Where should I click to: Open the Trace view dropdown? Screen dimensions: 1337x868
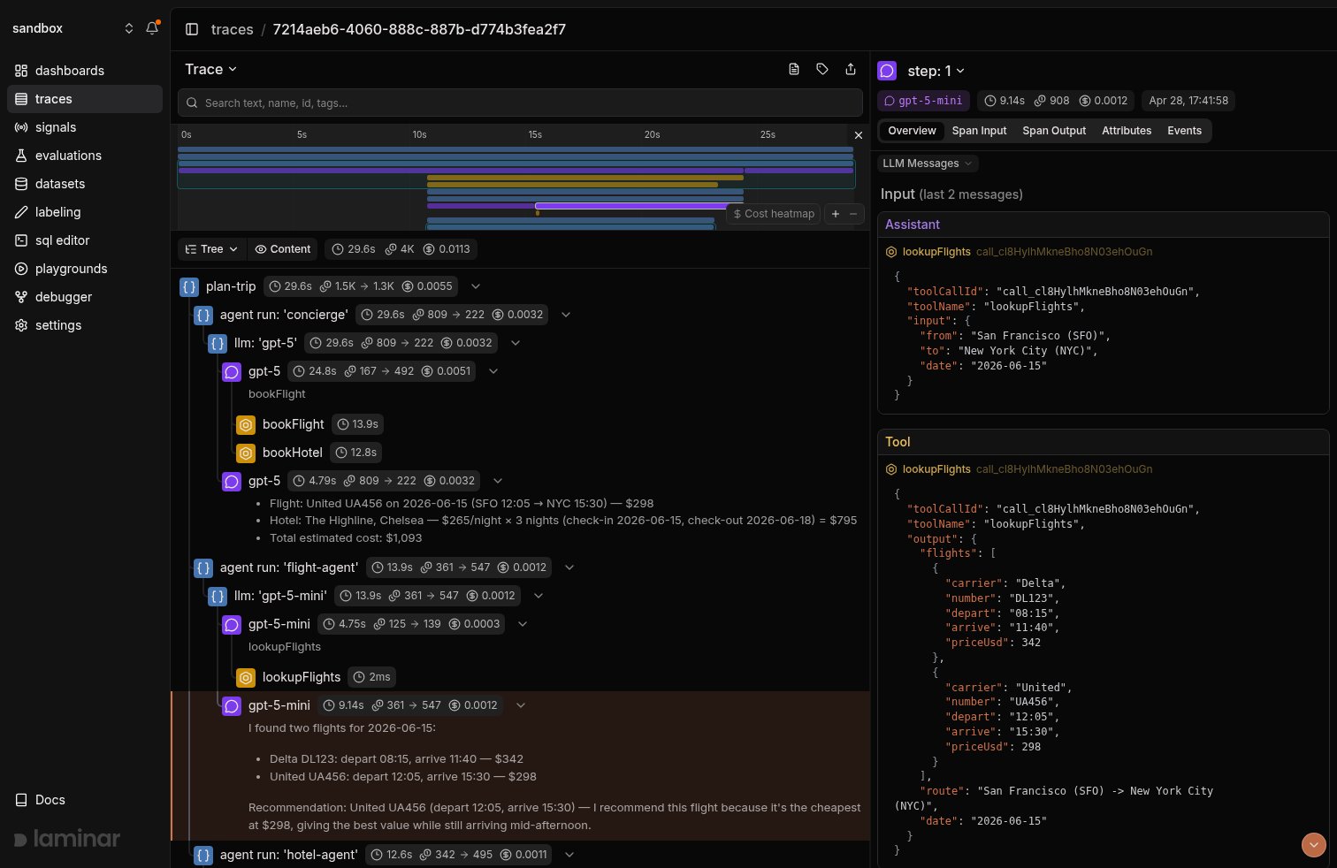211,69
